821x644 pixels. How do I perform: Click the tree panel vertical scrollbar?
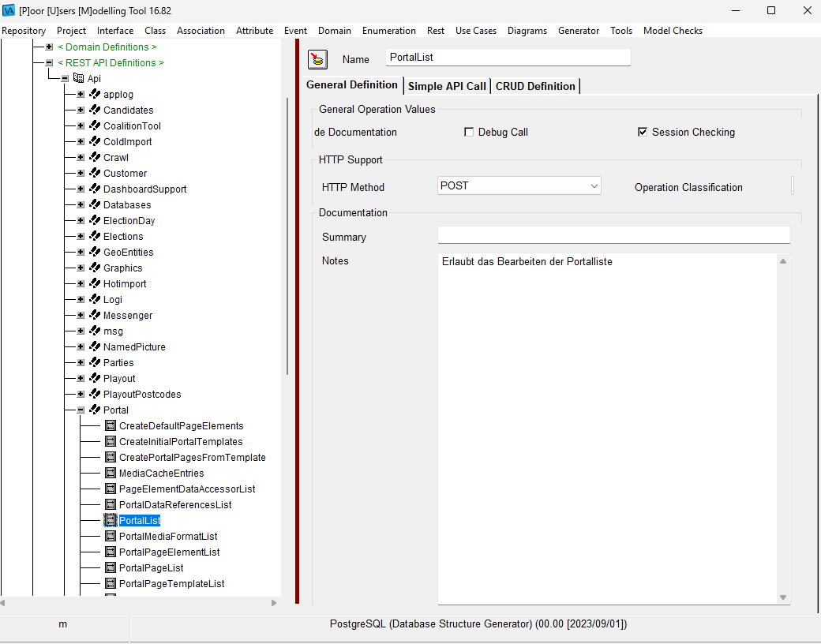(287, 236)
